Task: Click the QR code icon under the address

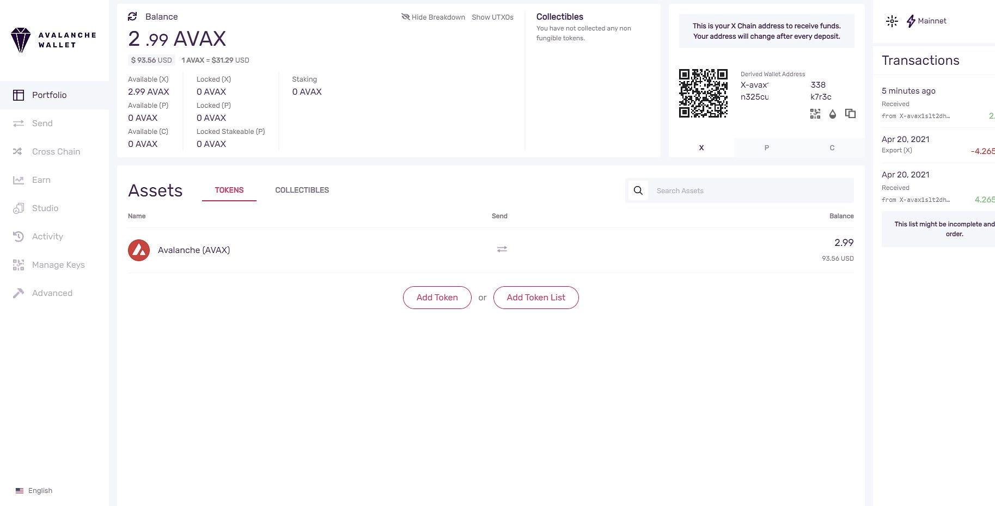Action: point(815,114)
